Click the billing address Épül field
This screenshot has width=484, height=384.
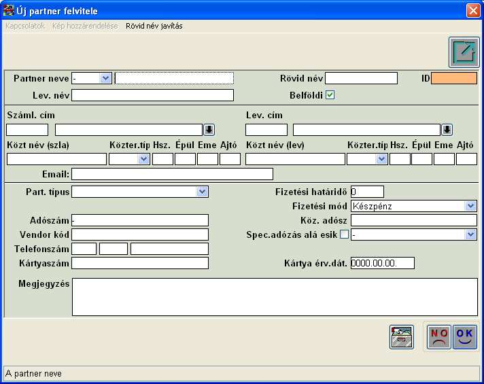185,159
